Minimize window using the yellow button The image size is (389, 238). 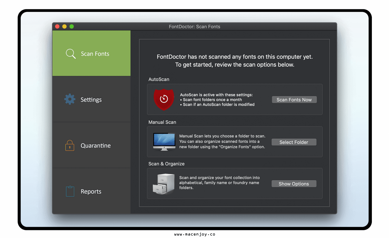pyautogui.click(x=65, y=27)
